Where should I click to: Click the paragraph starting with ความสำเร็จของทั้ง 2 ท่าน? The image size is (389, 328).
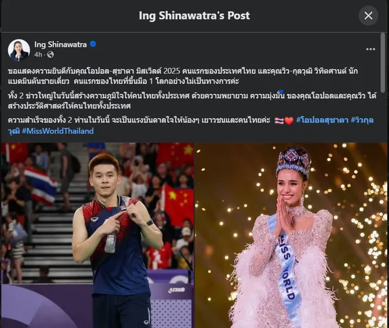[139, 120]
